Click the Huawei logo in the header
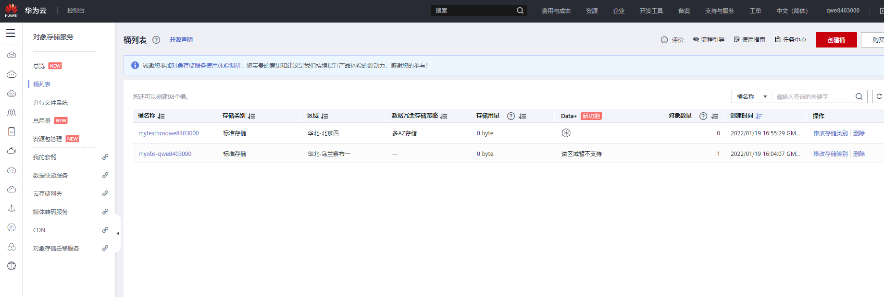Screen dimensions: 884x297 click(11, 10)
